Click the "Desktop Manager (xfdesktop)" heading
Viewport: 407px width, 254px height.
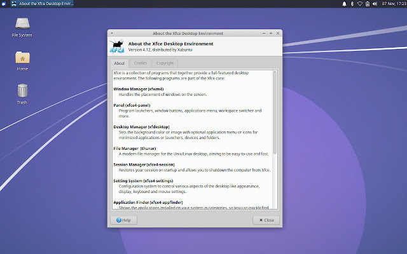tap(141, 127)
